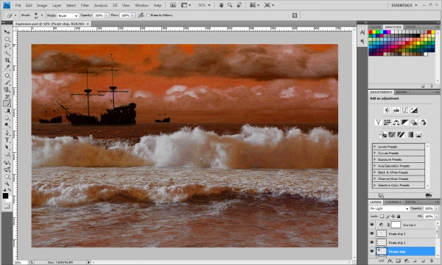The height and width of the screenshot is (265, 442).
Task: Open blend mode dropdown showing Pin Light
Action: [x=389, y=208]
